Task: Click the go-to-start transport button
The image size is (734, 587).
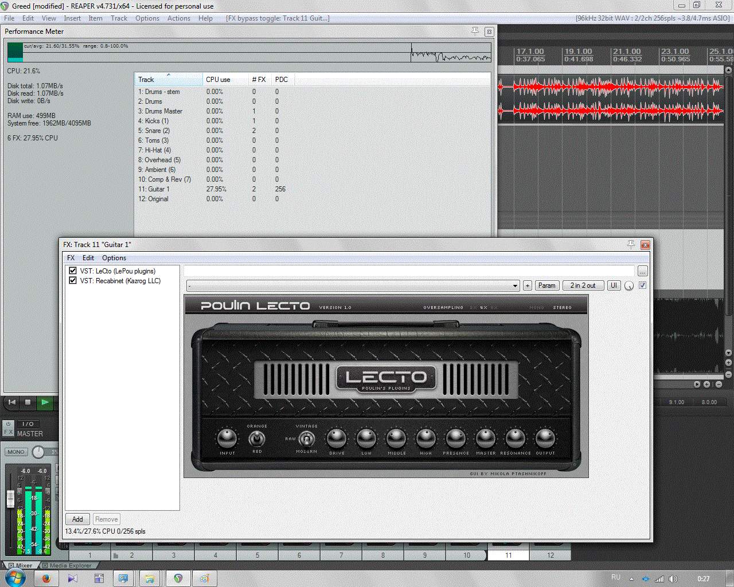Action: [x=11, y=402]
